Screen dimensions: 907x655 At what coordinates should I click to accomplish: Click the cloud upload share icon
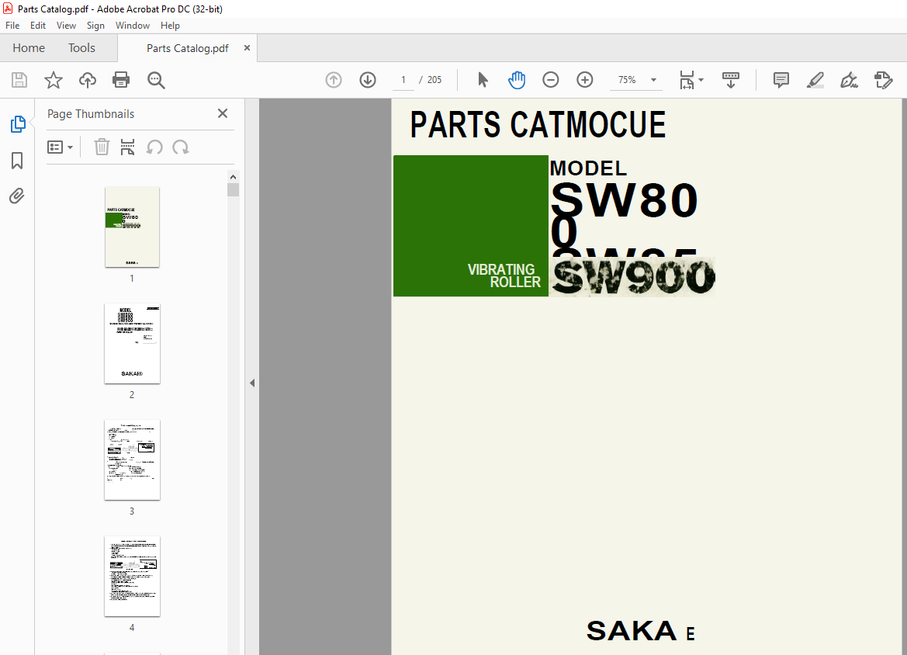coord(88,80)
